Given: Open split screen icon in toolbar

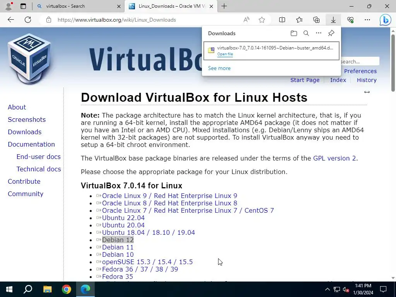Looking at the screenshot, I should pyautogui.click(x=282, y=20).
